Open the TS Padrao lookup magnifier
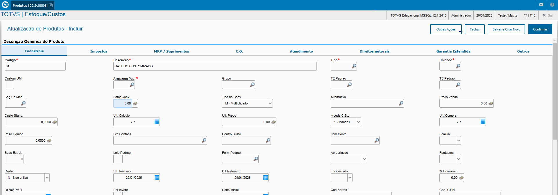 click(x=458, y=85)
